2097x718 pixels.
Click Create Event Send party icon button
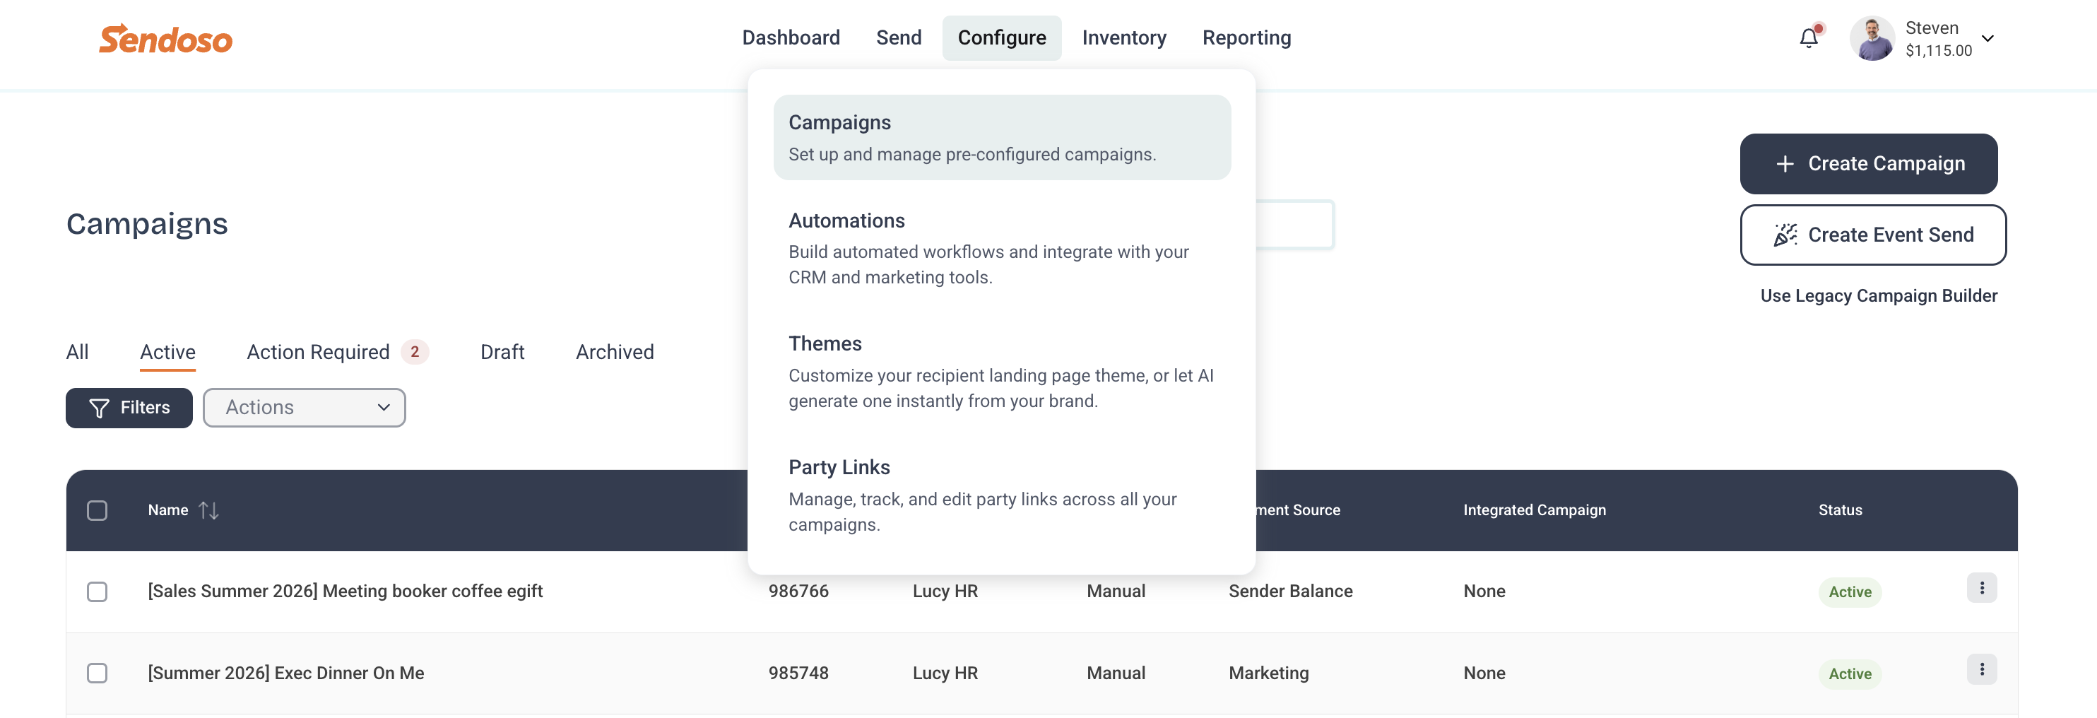click(x=1873, y=235)
